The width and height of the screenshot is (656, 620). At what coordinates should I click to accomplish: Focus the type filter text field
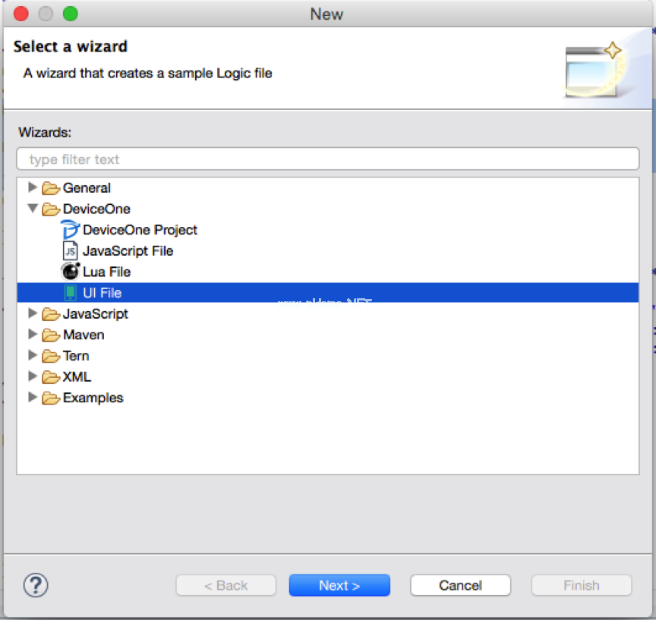pos(328,159)
